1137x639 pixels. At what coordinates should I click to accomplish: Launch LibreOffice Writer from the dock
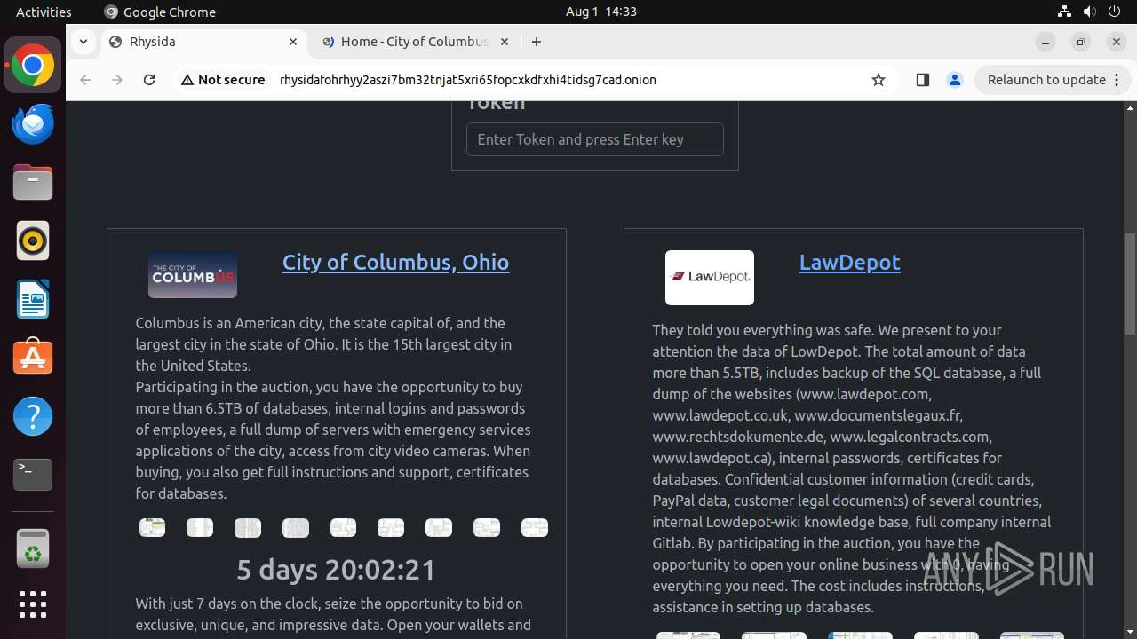(33, 300)
